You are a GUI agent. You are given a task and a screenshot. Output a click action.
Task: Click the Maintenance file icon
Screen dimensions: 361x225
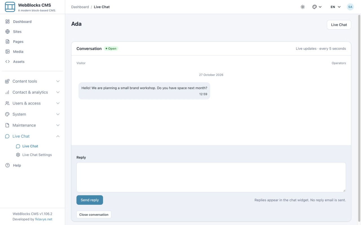(x=7, y=125)
